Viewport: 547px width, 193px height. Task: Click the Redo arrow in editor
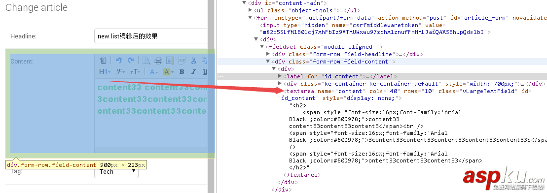pos(131,61)
